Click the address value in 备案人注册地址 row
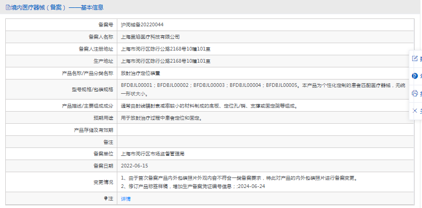This screenshot has height=208, width=422. 166,49
